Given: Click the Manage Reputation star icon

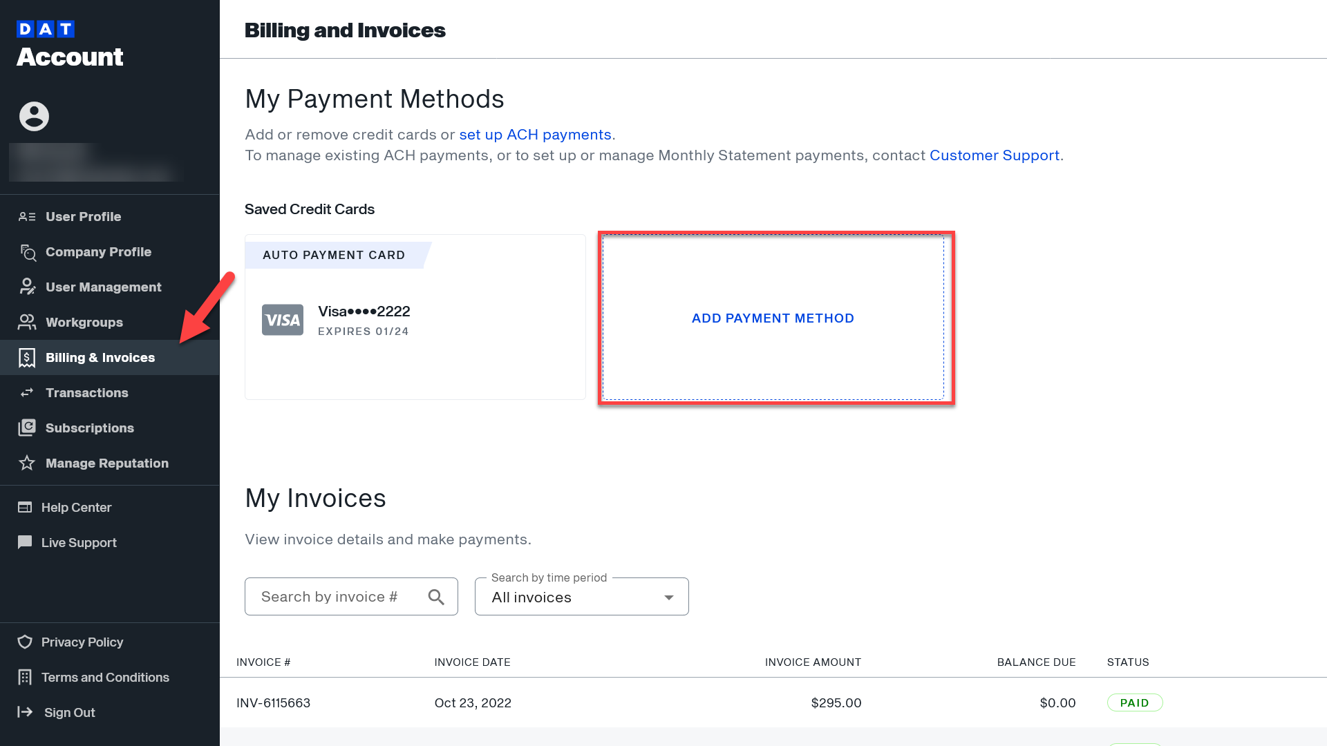Looking at the screenshot, I should [x=28, y=463].
